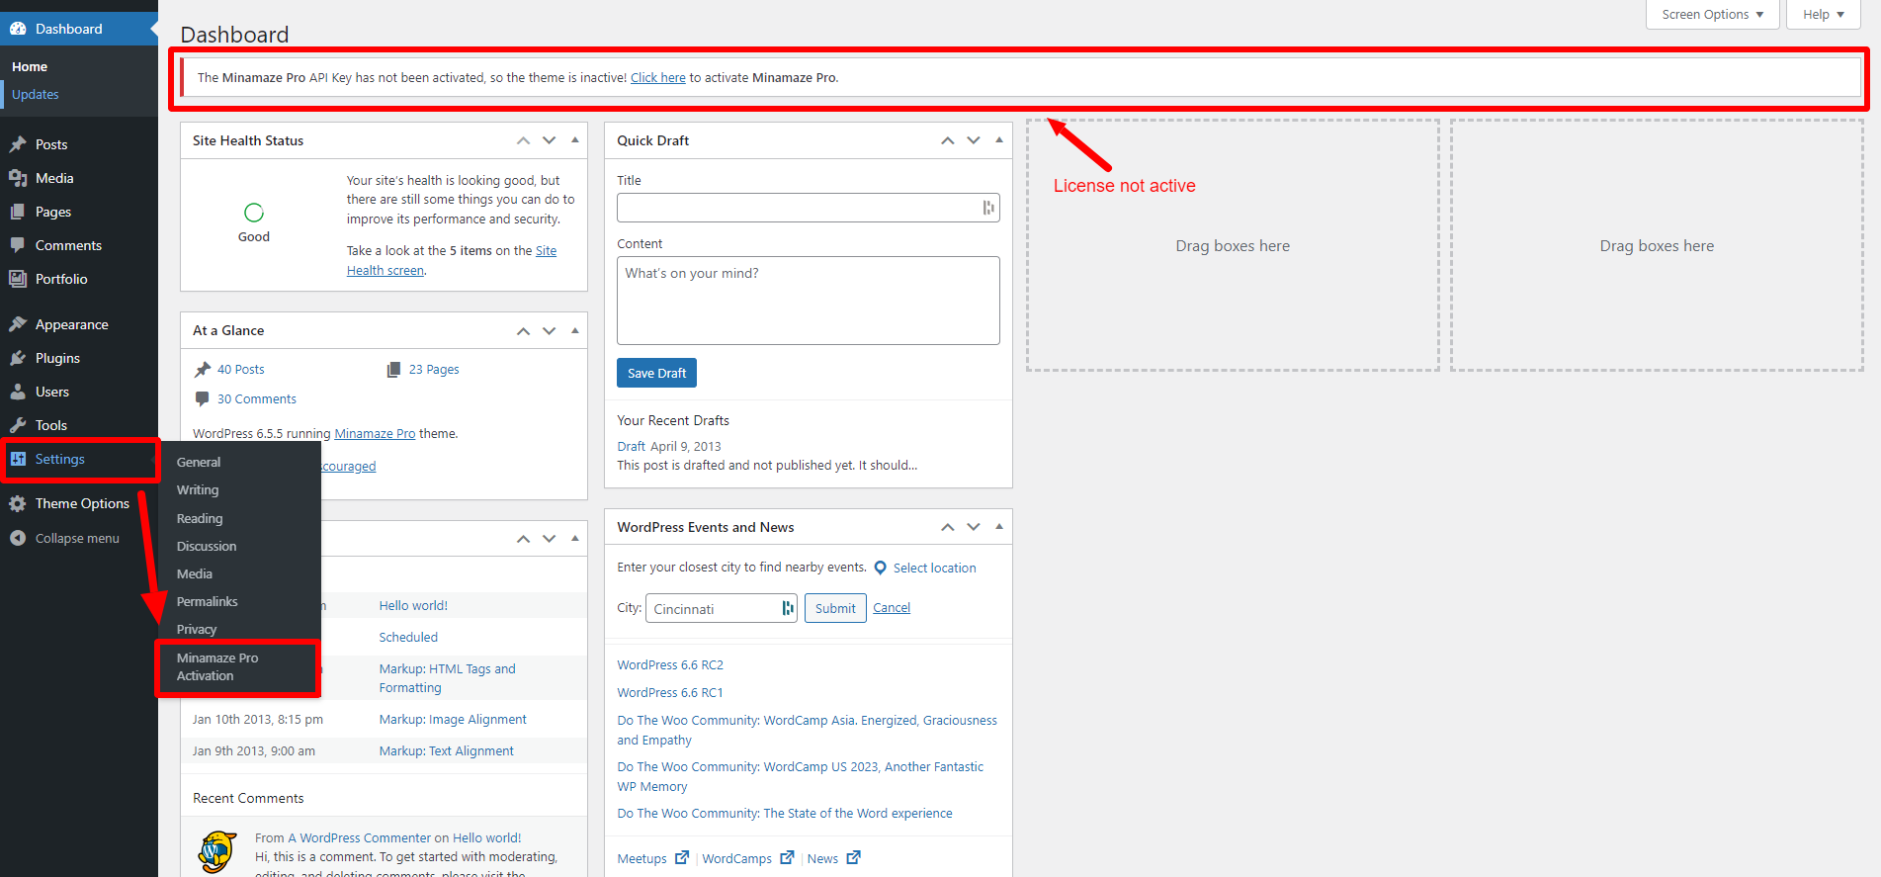The height and width of the screenshot is (877, 1881).
Task: Click the Posts pushpin icon
Action: (18, 144)
